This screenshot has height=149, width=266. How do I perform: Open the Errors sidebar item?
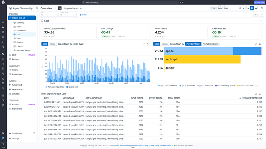[19, 26]
